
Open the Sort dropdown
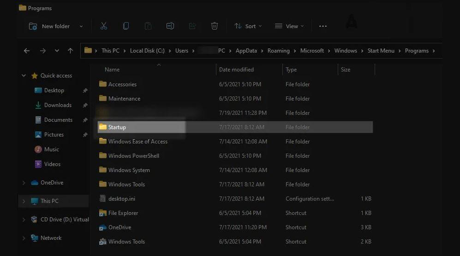pos(248,26)
